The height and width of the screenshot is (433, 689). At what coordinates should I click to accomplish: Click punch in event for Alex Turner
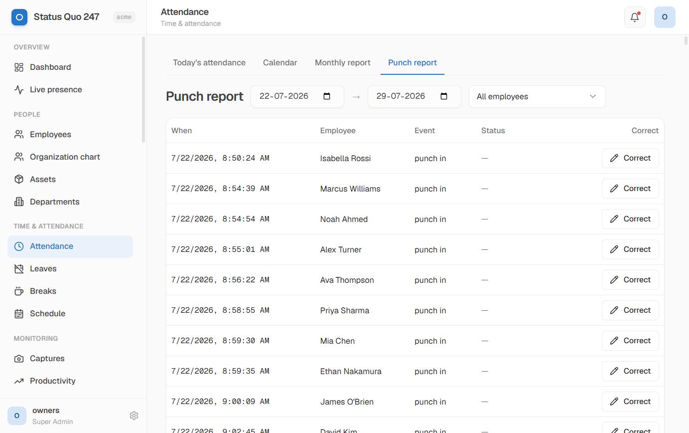(x=430, y=249)
